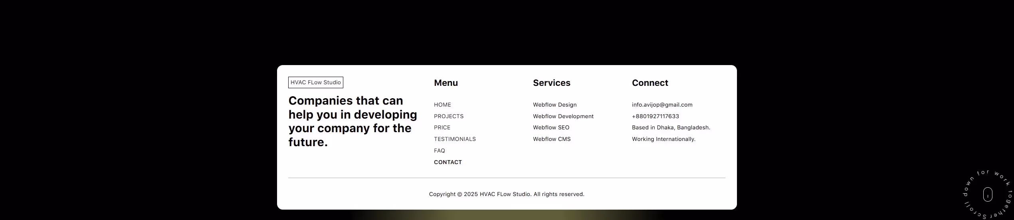Open the Webflow Design service link
1014x220 pixels.
[555, 105]
